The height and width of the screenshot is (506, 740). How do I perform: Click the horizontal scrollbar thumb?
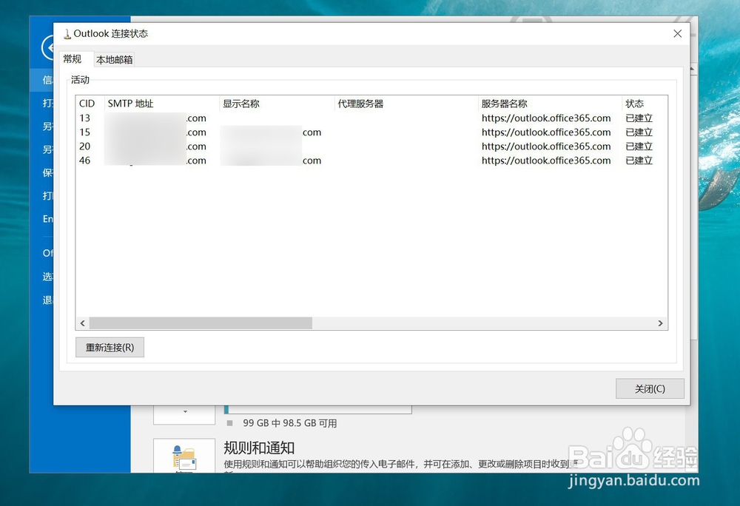pyautogui.click(x=201, y=323)
